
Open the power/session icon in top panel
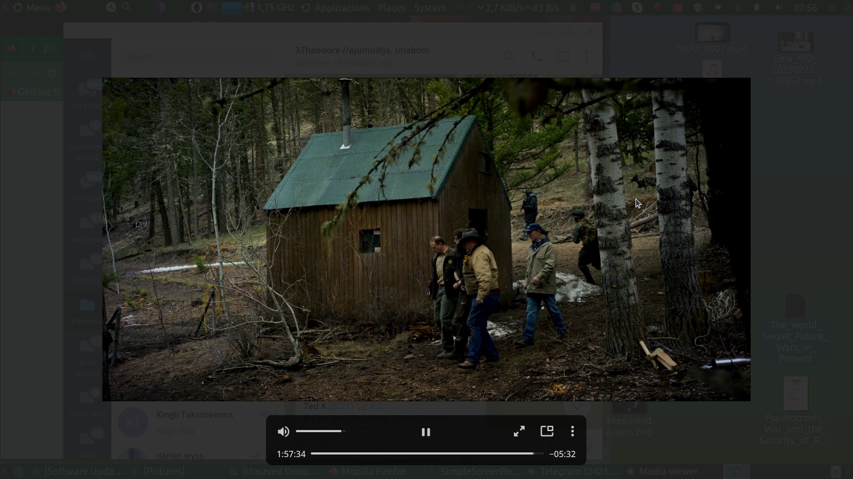[x=832, y=7]
